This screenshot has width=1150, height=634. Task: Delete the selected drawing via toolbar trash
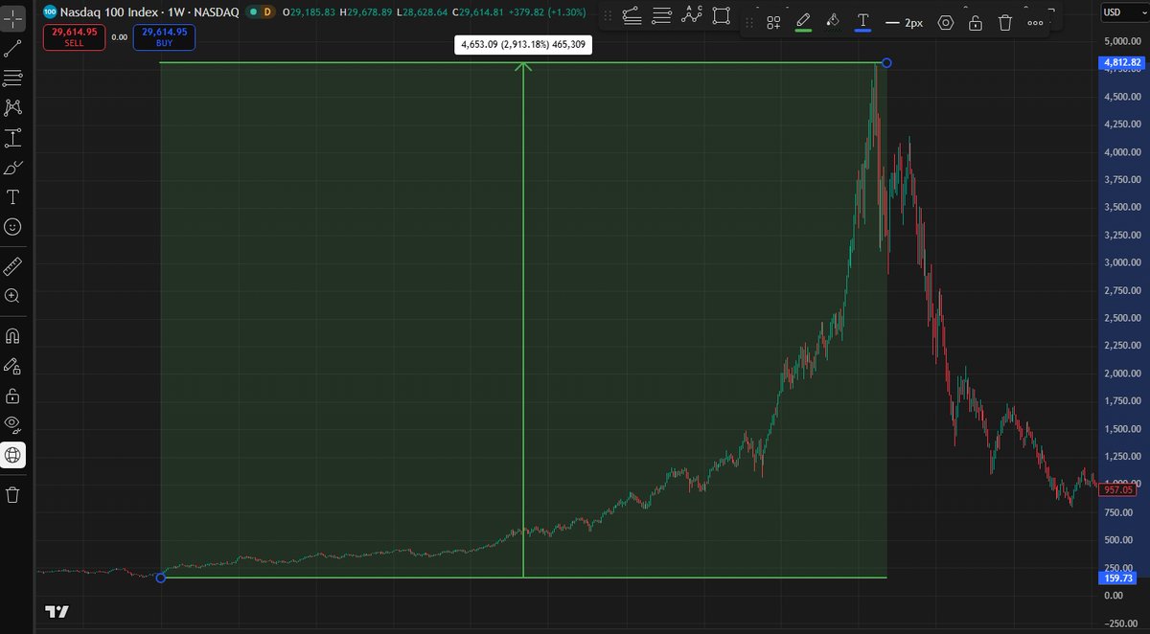1005,22
